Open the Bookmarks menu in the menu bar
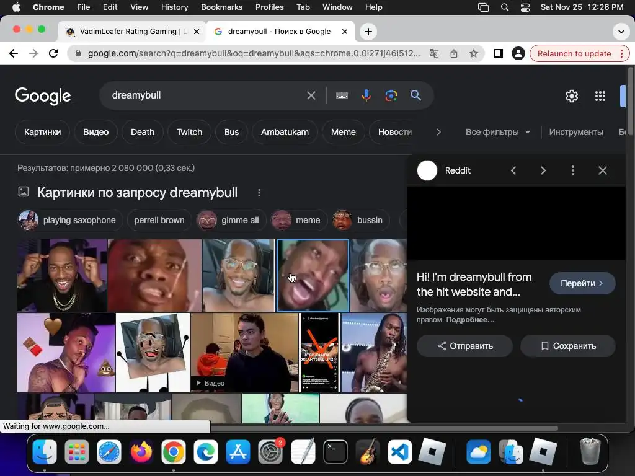This screenshot has width=635, height=476. (x=221, y=7)
